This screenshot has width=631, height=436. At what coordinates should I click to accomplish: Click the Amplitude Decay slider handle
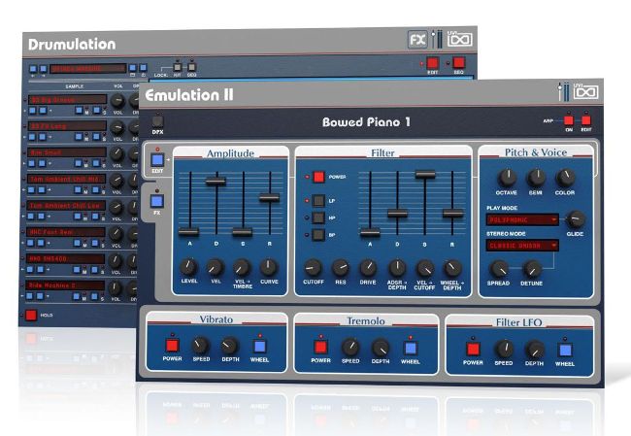pyautogui.click(x=216, y=182)
